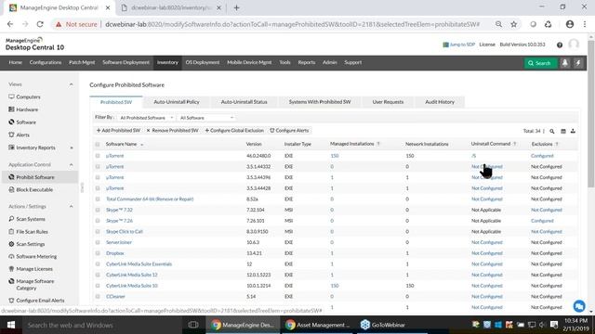Open Manage Software Category in sidebar

pyautogui.click(x=35, y=285)
